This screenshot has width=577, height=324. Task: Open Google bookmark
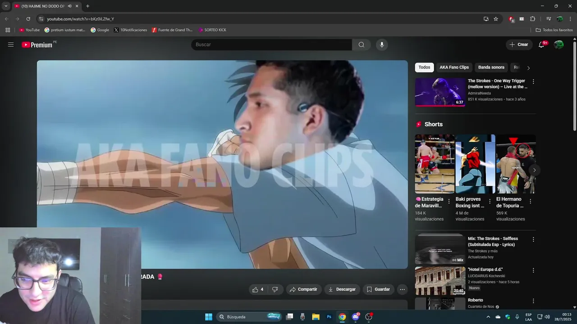coord(100,30)
